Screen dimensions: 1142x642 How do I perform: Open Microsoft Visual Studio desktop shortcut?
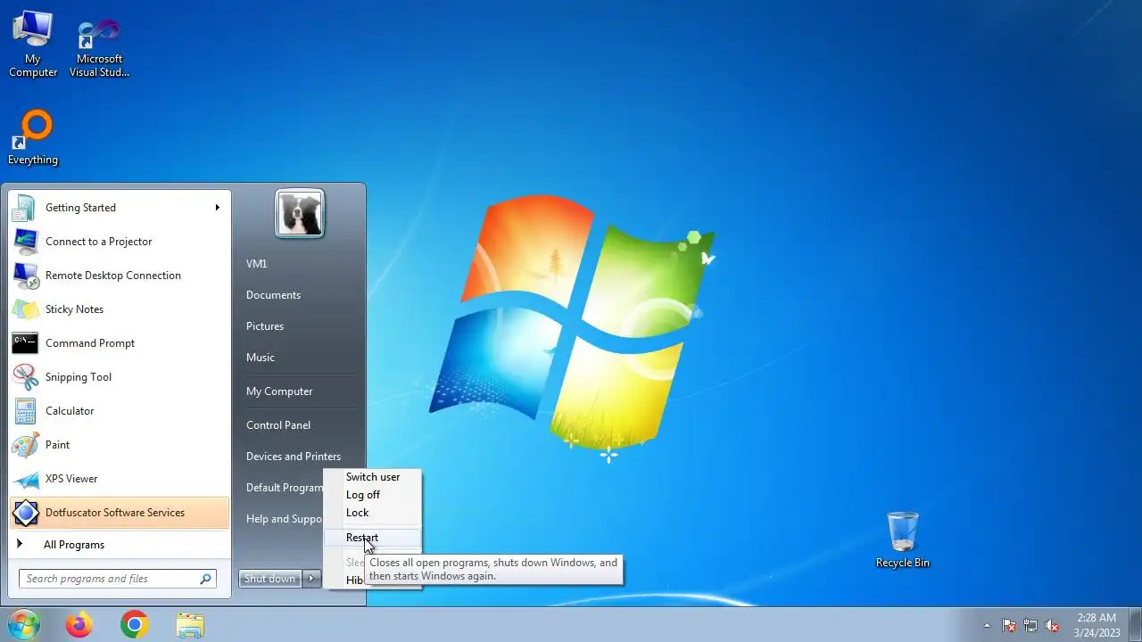[99, 46]
